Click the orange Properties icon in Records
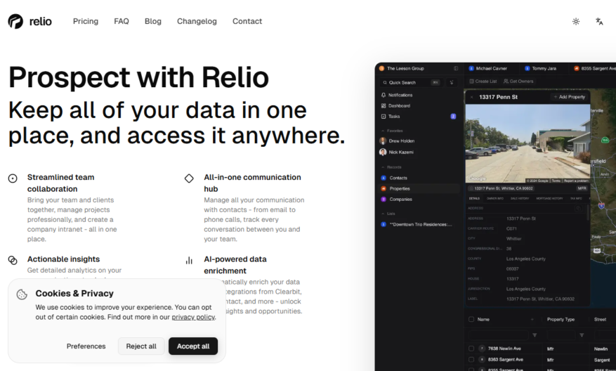Image resolution: width=616 pixels, height=371 pixels. [384, 188]
